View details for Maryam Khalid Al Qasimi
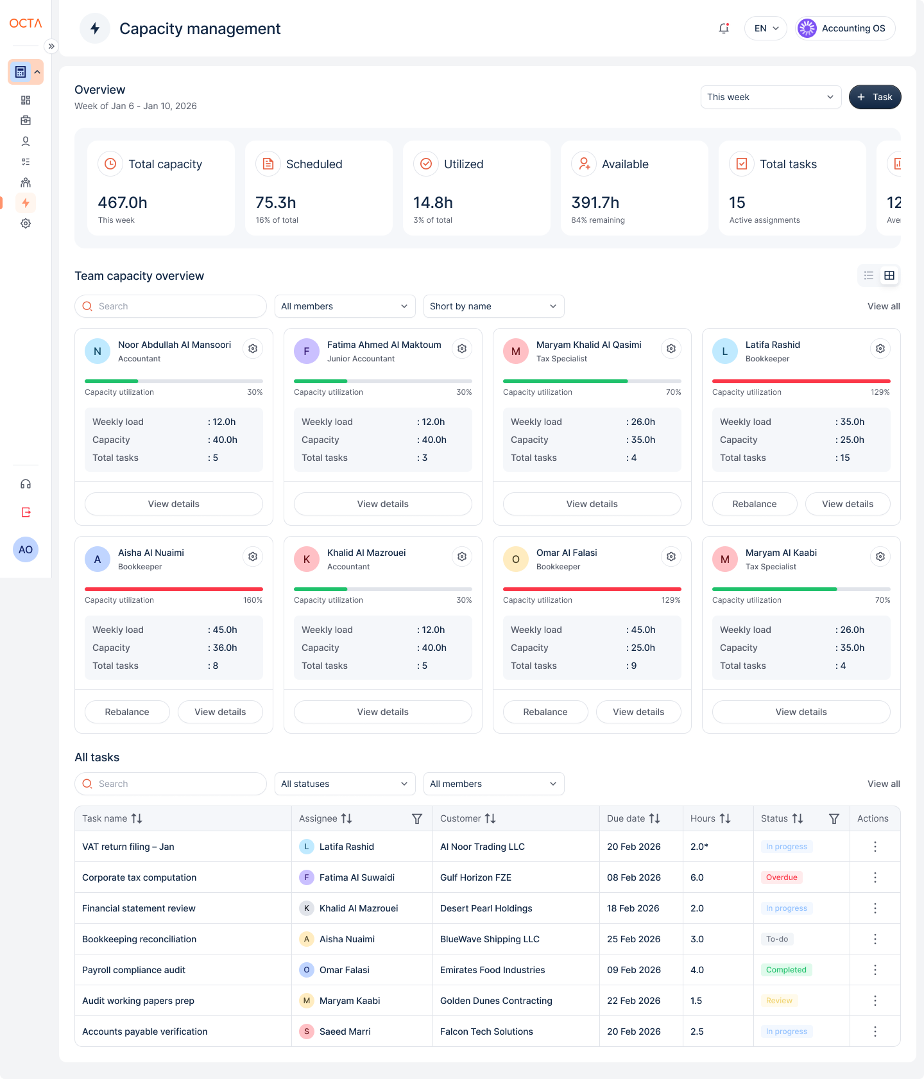924x1079 pixels. click(x=592, y=504)
